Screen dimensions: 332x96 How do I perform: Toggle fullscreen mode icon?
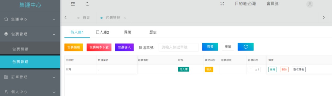point(222,4)
